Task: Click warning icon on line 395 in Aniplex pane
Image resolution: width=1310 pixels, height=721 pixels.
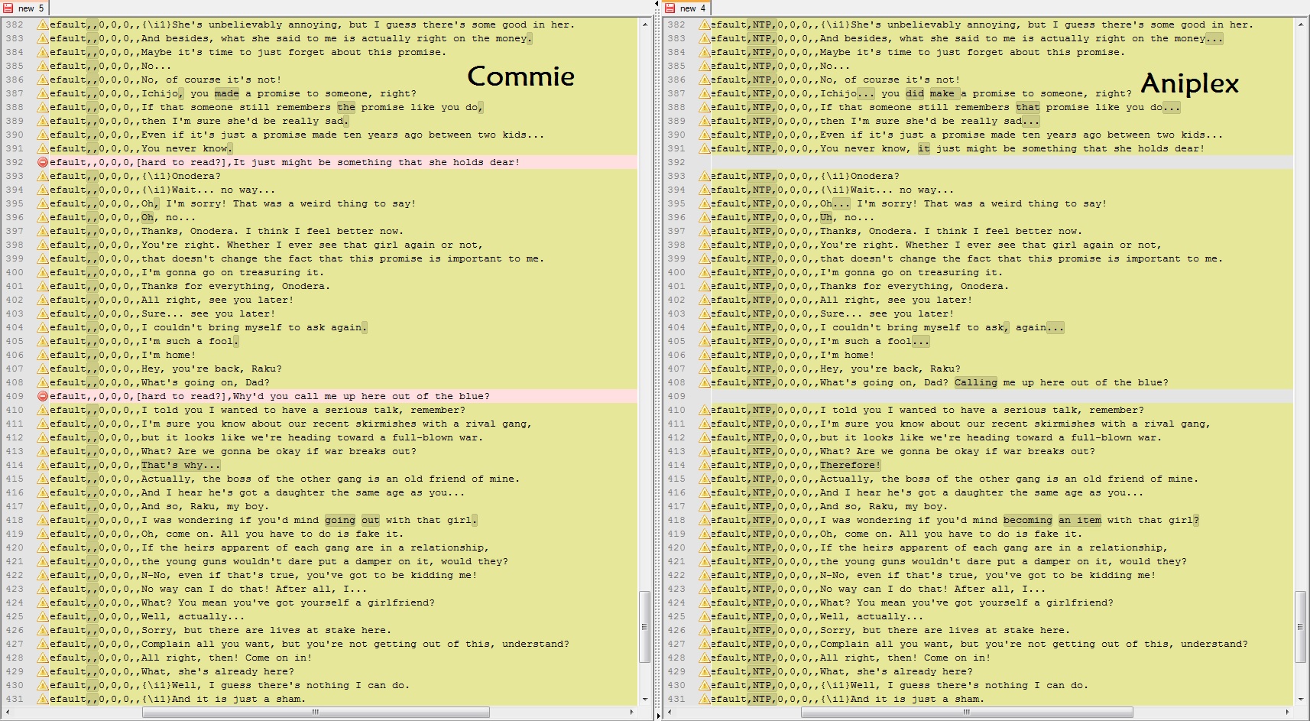Action: pyautogui.click(x=704, y=203)
